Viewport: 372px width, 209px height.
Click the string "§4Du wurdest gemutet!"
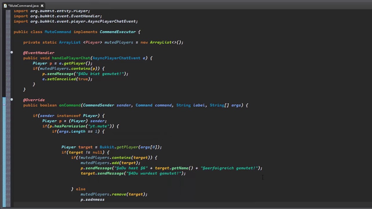[x=153, y=173]
